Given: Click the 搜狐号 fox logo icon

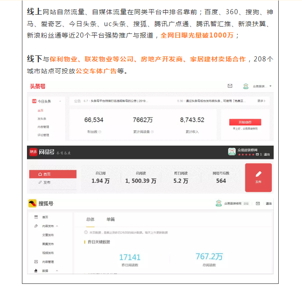Looking at the screenshot, I should point(32,204).
